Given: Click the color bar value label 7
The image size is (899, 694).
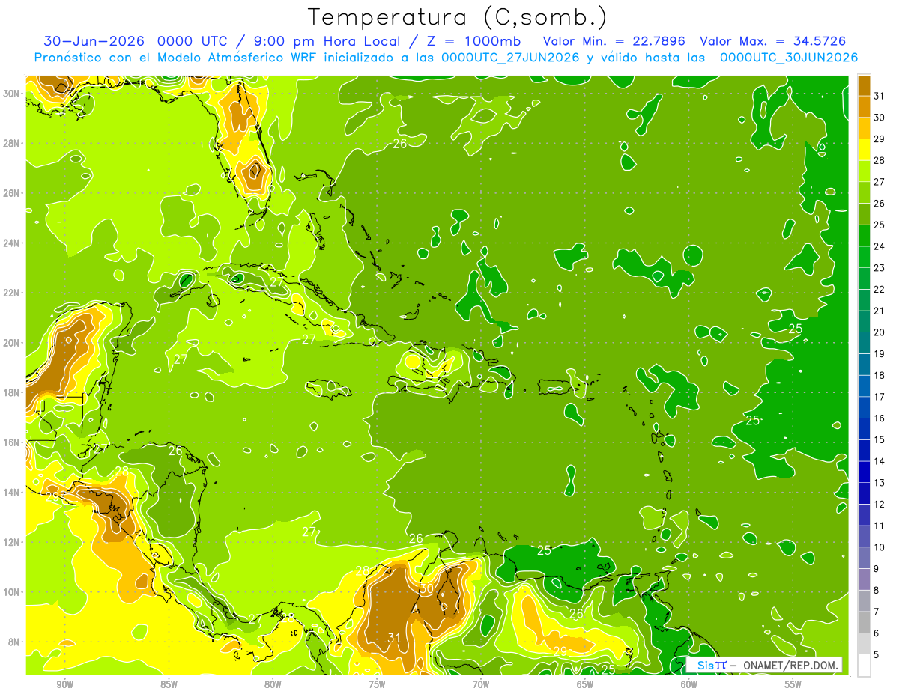Looking at the screenshot, I should [x=877, y=612].
